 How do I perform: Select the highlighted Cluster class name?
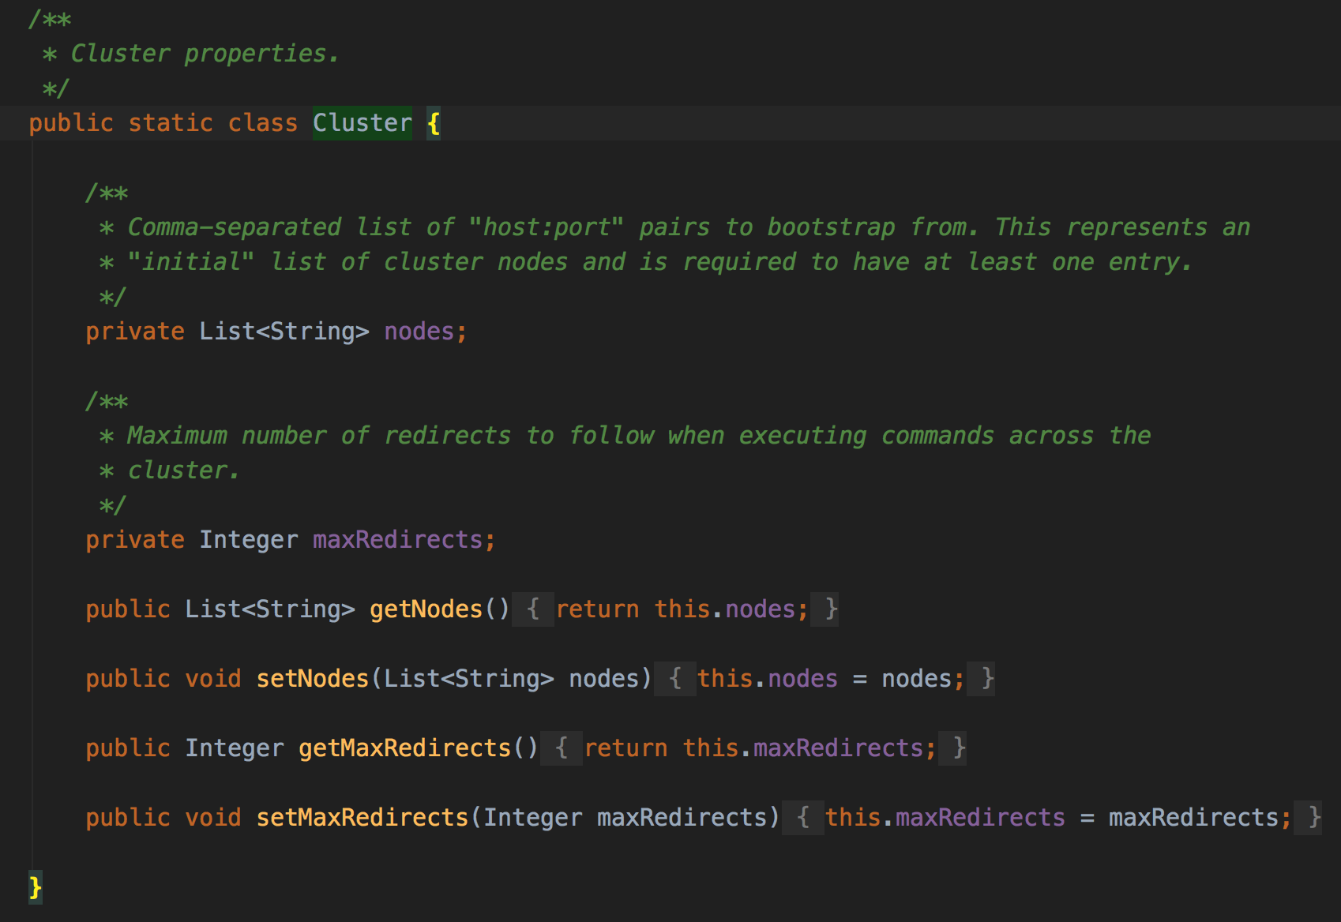click(362, 122)
